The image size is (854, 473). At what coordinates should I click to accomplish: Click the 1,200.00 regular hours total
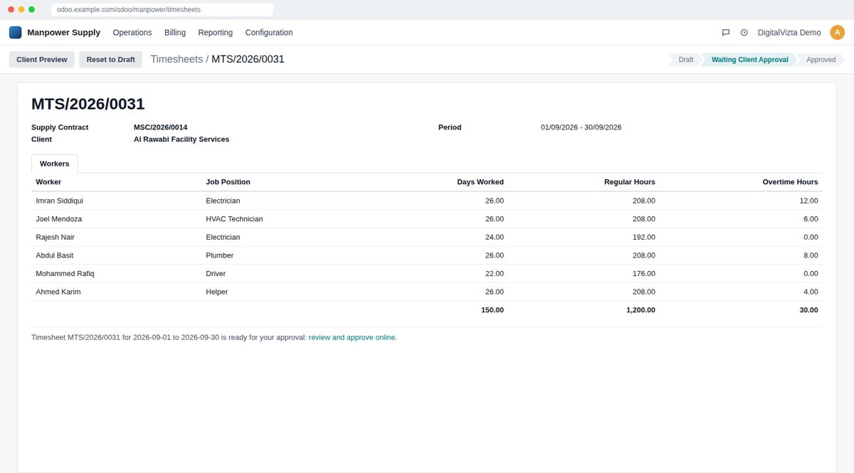[x=640, y=310]
